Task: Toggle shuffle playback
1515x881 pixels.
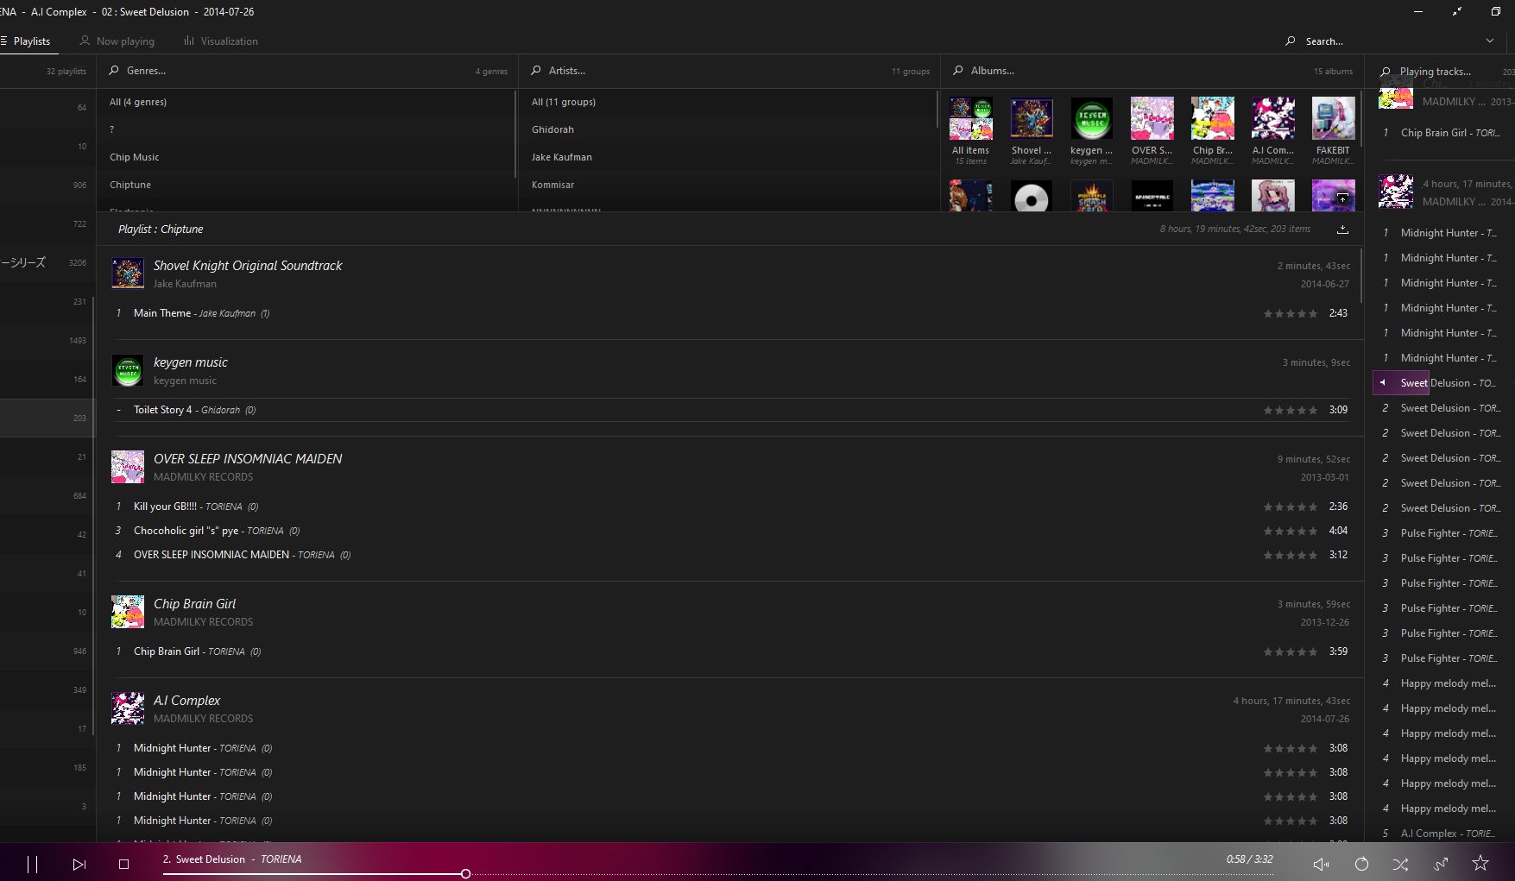Action: point(1400,864)
